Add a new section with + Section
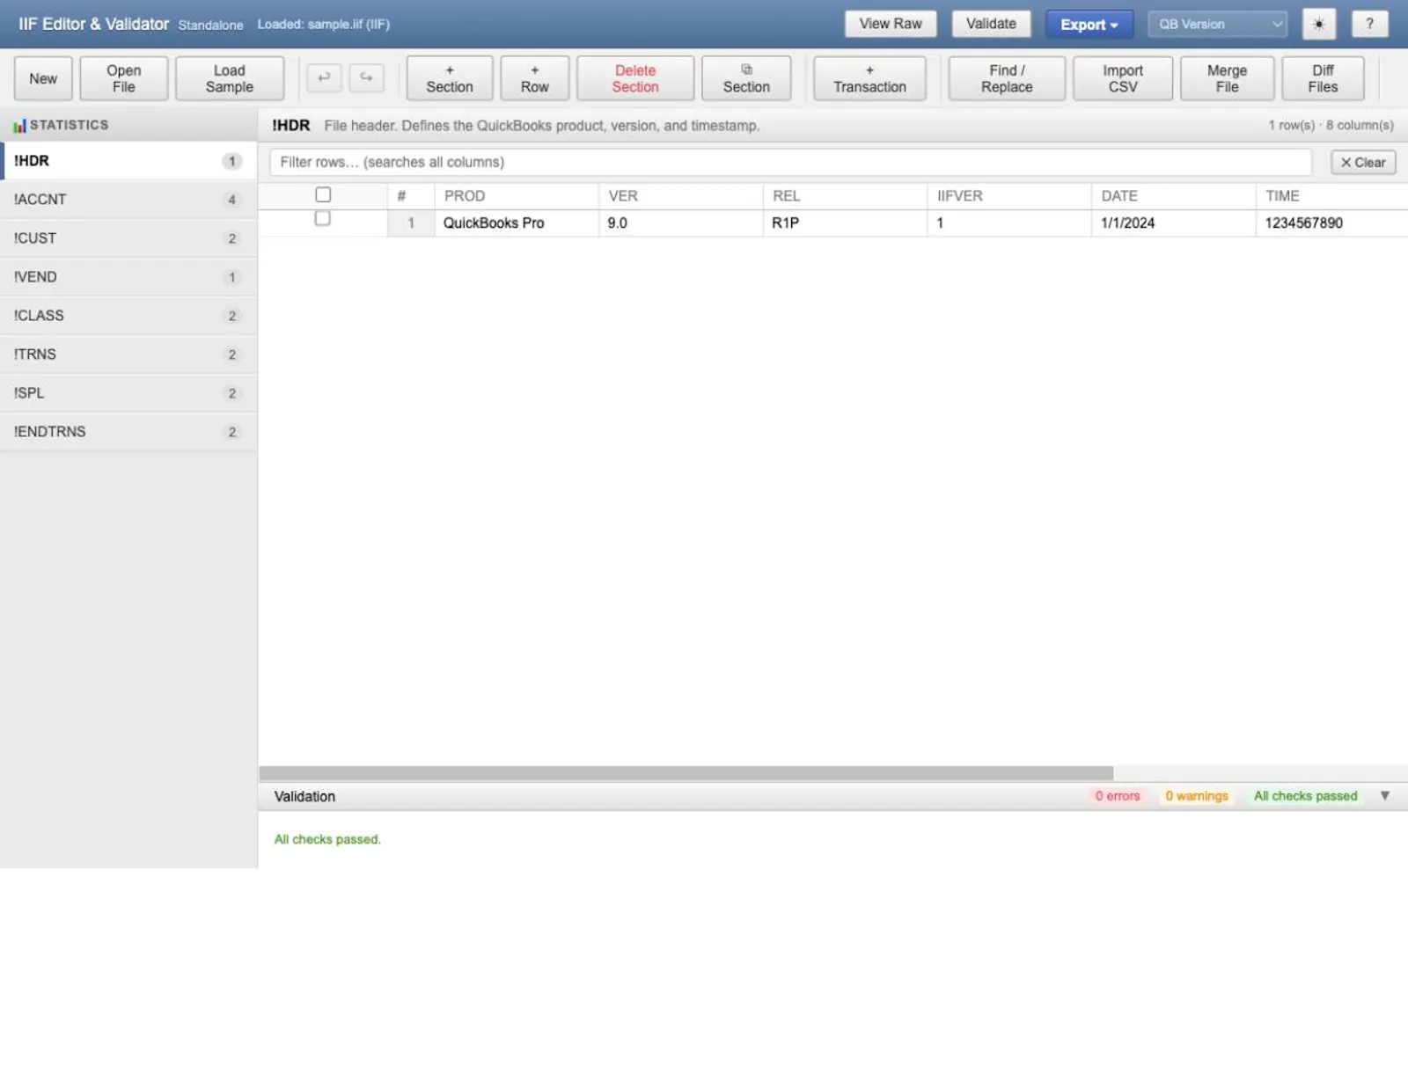This screenshot has height=1074, width=1408. [450, 78]
